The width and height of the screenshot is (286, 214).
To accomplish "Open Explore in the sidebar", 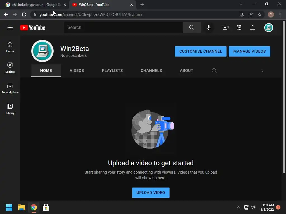I will 10,68.
